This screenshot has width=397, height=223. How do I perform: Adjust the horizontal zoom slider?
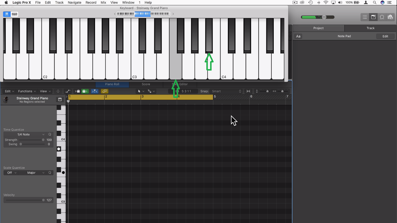282,91
